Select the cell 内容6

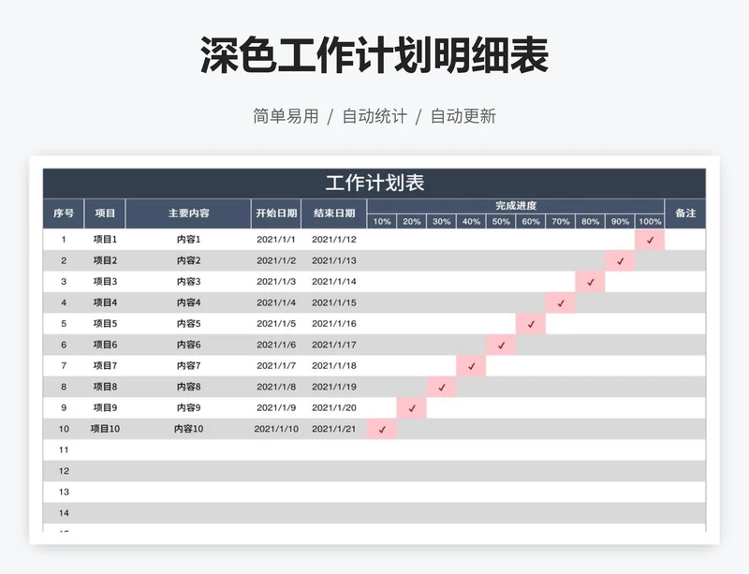pyautogui.click(x=188, y=345)
